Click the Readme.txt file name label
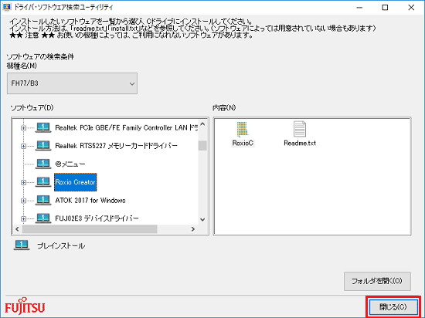425x318 pixels. 300,143
